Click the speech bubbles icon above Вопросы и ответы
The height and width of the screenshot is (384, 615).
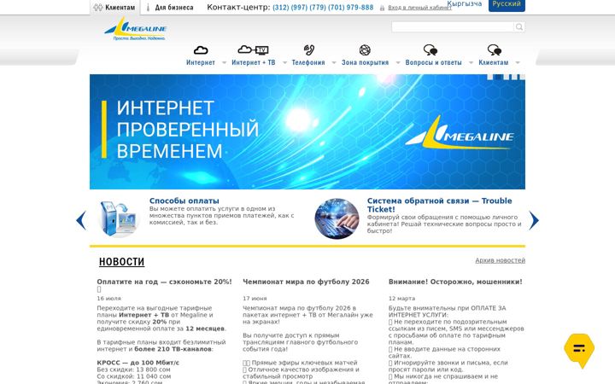point(430,49)
